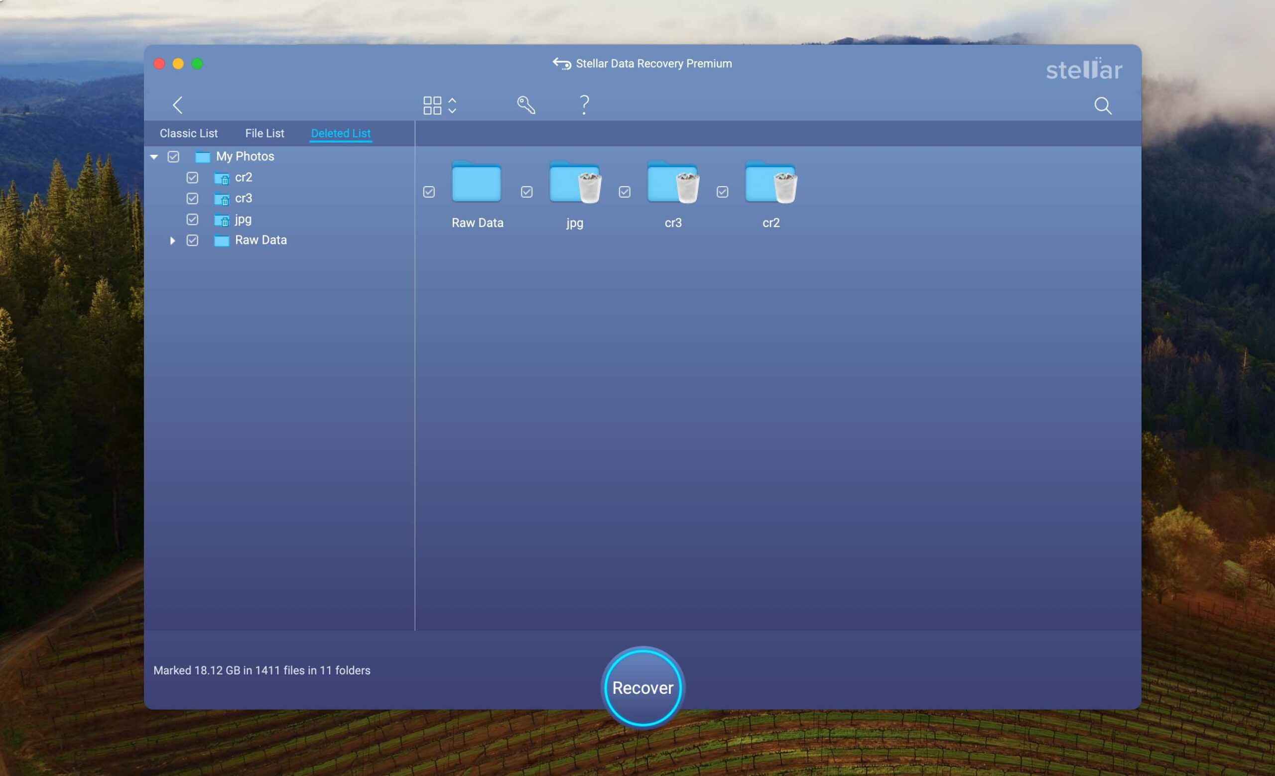This screenshot has width=1275, height=776.
Task: Collapse the My Photos tree node
Action: point(154,157)
